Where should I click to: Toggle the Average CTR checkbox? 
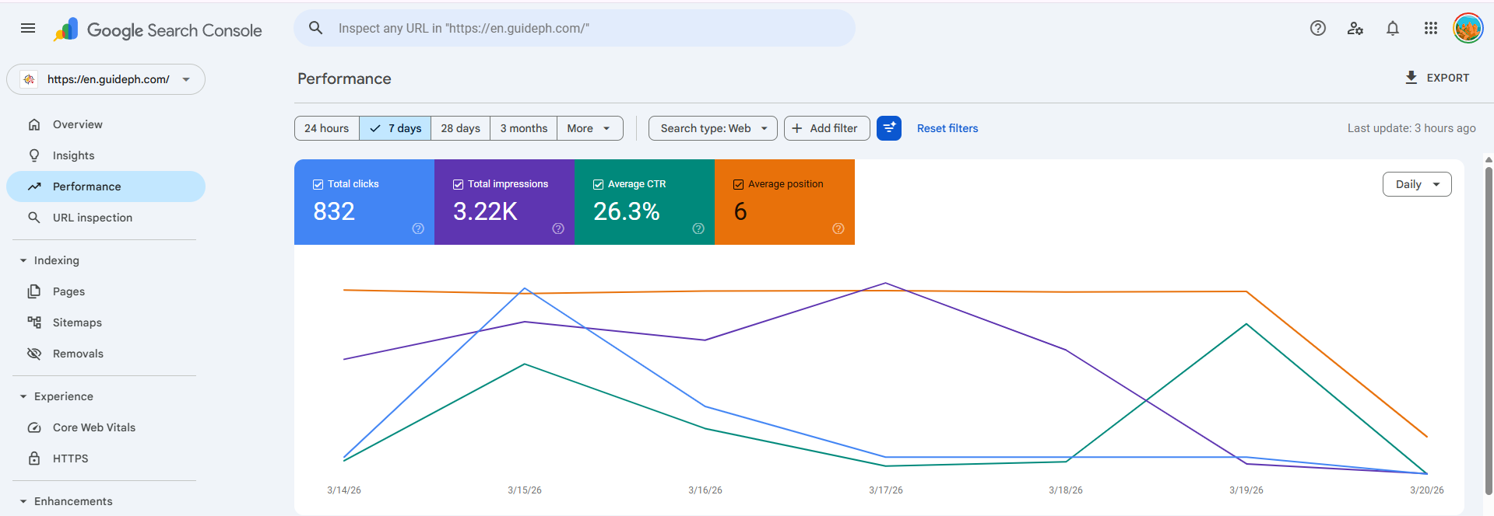click(x=598, y=184)
